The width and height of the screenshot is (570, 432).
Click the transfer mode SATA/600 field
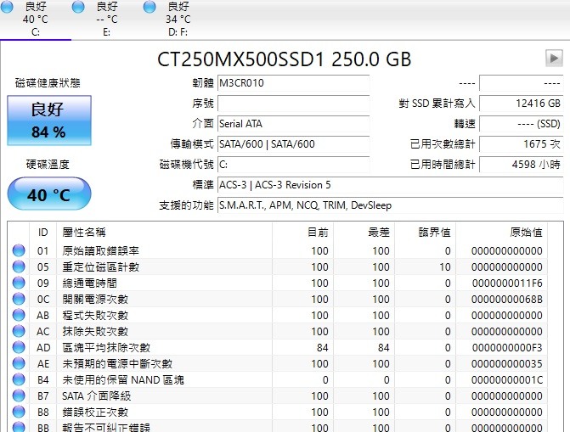[x=293, y=144]
